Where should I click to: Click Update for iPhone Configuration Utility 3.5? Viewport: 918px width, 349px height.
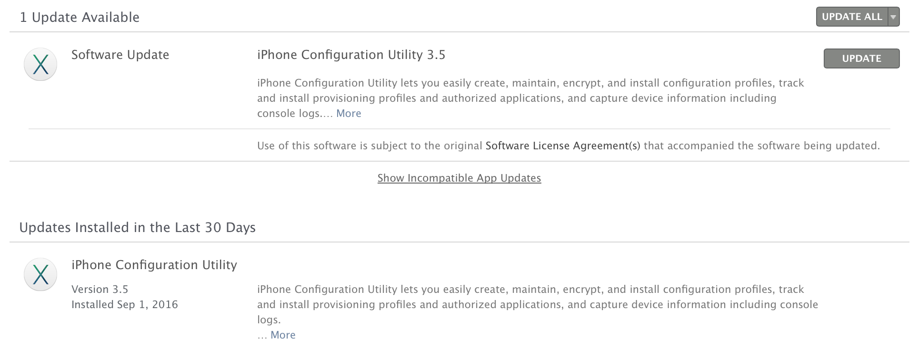tap(861, 58)
